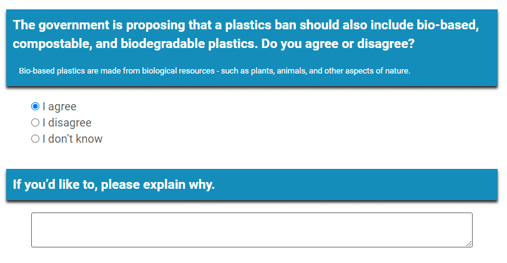
Task: Click "If you'd like to, please explain why." heading
Action: point(114,185)
